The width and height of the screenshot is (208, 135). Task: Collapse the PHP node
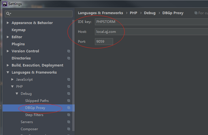click(x=12, y=87)
